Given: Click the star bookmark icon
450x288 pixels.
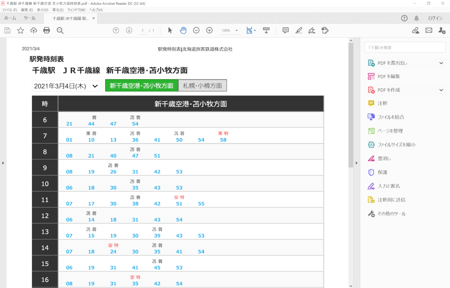Looking at the screenshot, I should 20,31.
